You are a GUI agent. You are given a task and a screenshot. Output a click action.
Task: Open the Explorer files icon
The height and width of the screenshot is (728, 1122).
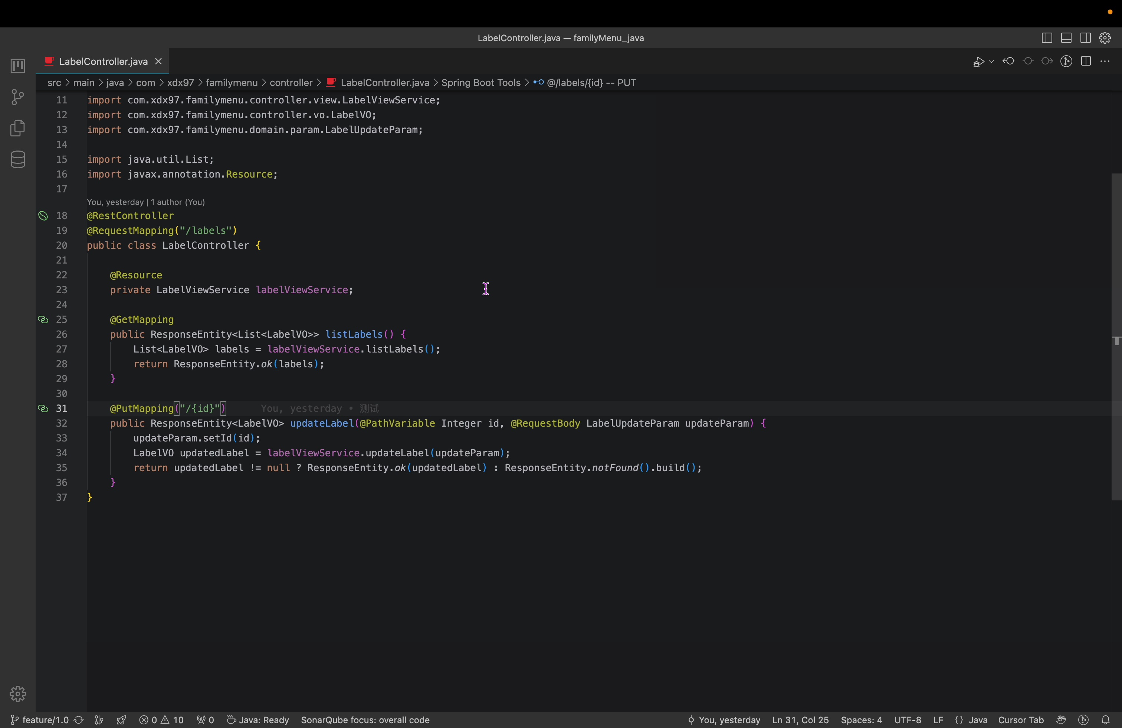[x=17, y=129]
